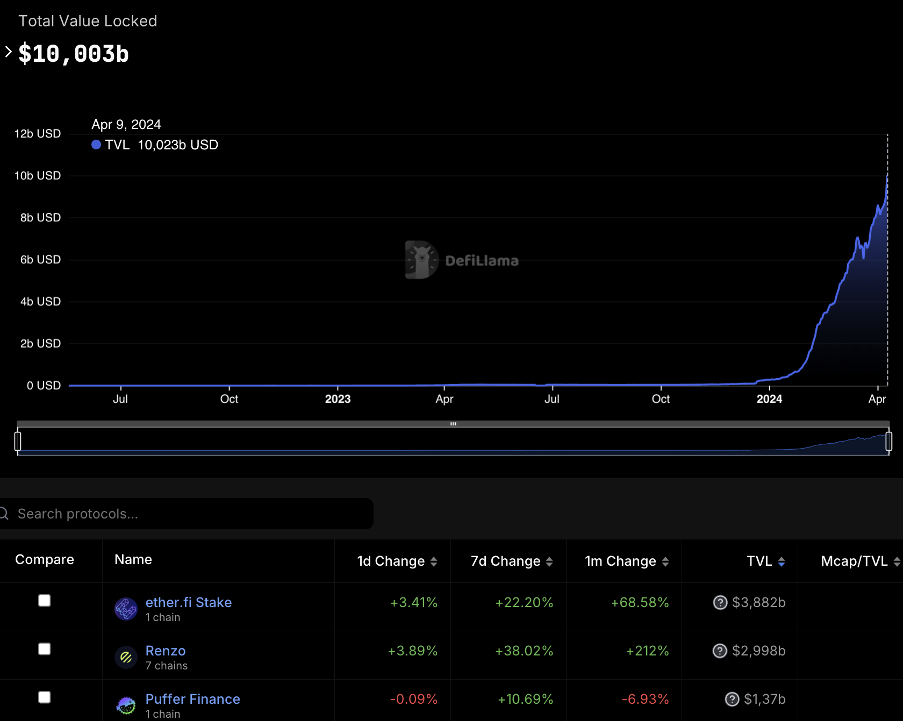Click the '+68.58%' 1m change cell
This screenshot has height=721, width=903.
(640, 602)
